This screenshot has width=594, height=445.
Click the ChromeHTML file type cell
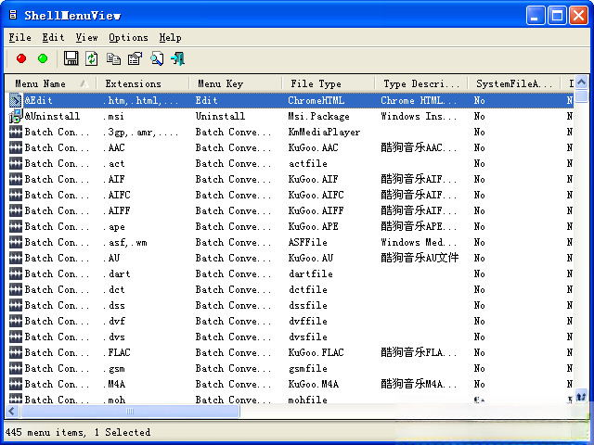coord(316,100)
